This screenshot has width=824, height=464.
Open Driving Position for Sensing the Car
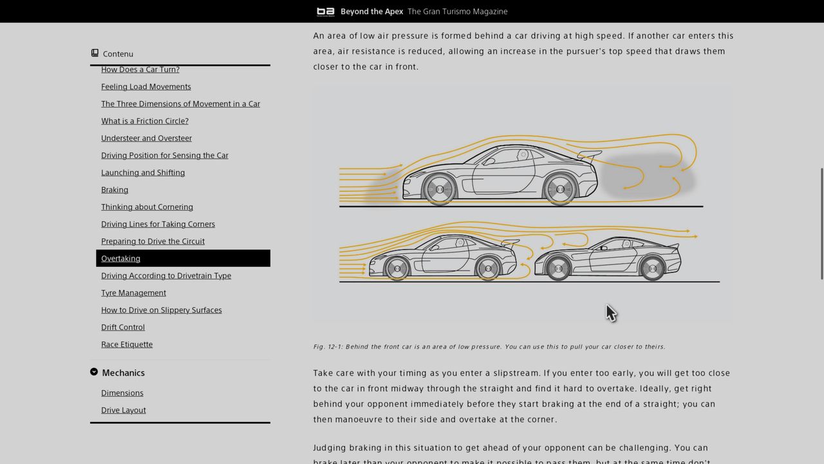tap(165, 155)
